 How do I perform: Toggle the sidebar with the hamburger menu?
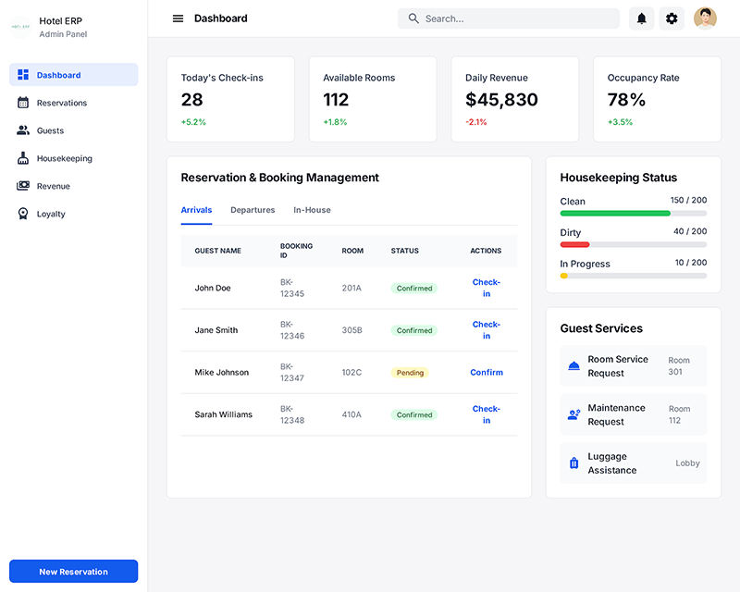pyautogui.click(x=178, y=18)
